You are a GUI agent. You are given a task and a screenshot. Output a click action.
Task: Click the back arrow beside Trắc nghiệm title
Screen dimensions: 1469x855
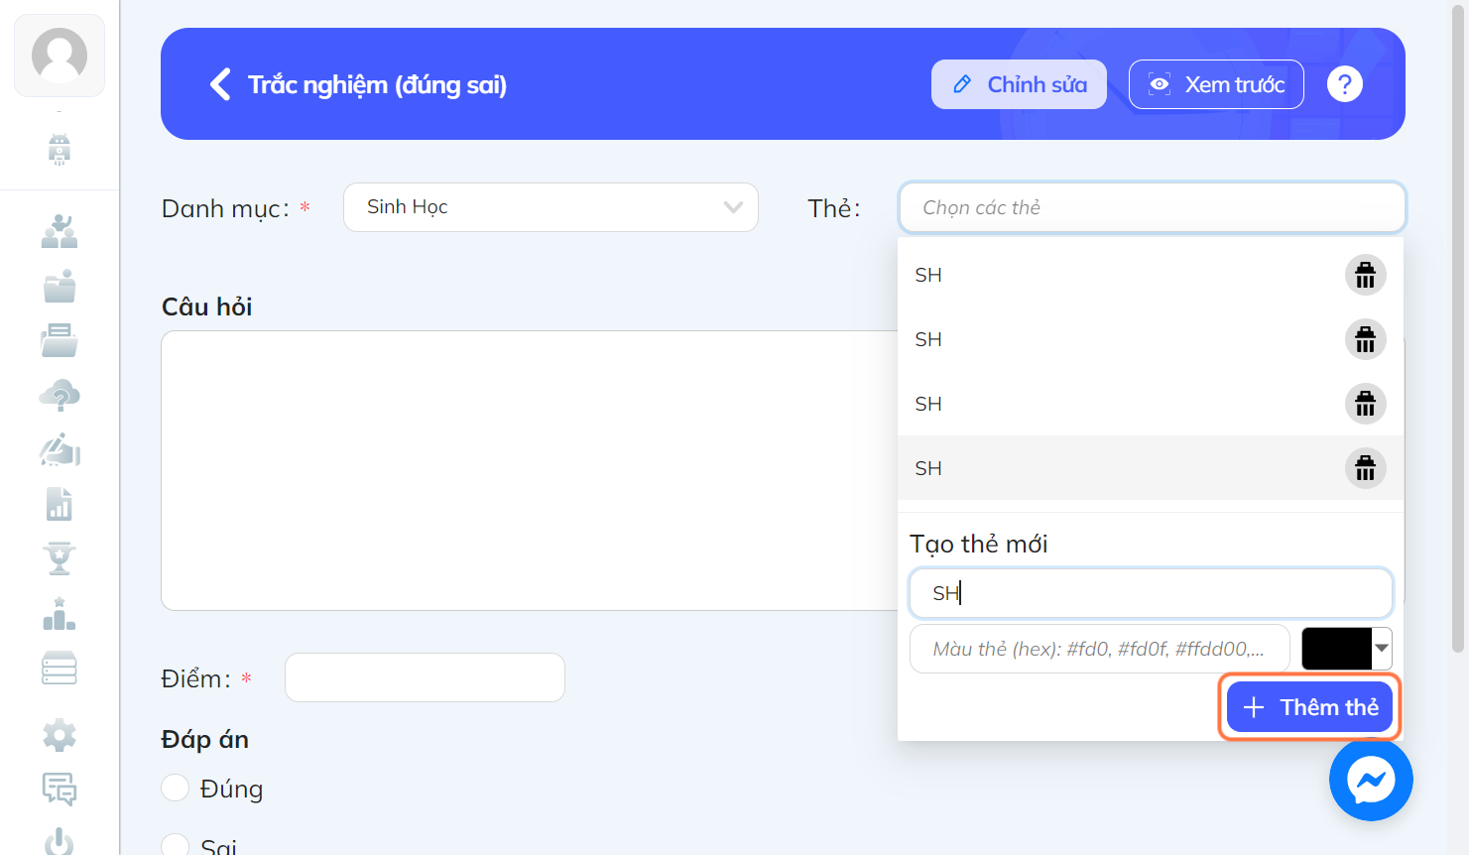(x=220, y=84)
